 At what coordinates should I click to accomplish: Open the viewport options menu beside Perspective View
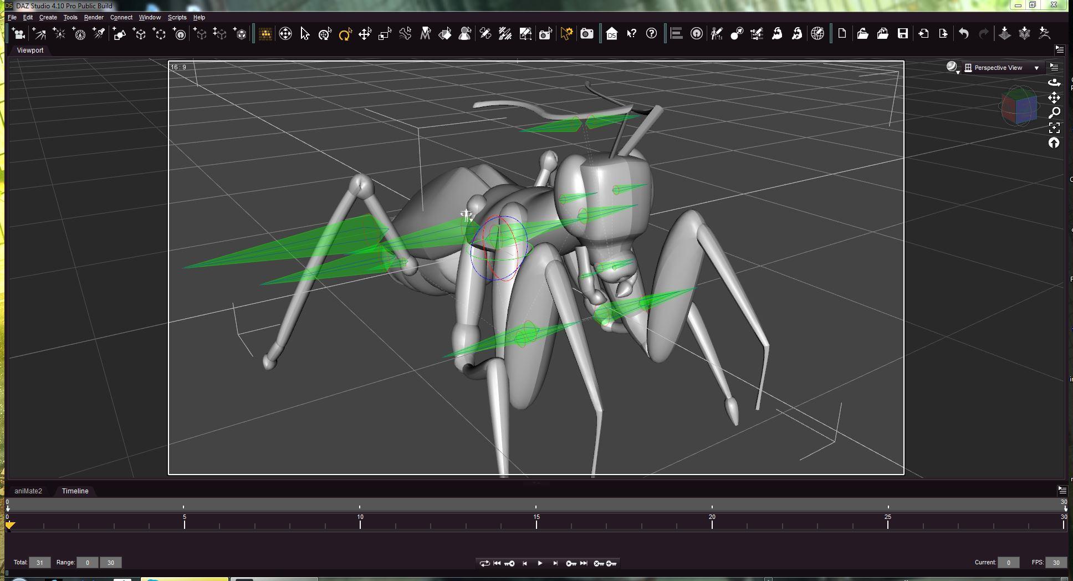tap(1054, 68)
